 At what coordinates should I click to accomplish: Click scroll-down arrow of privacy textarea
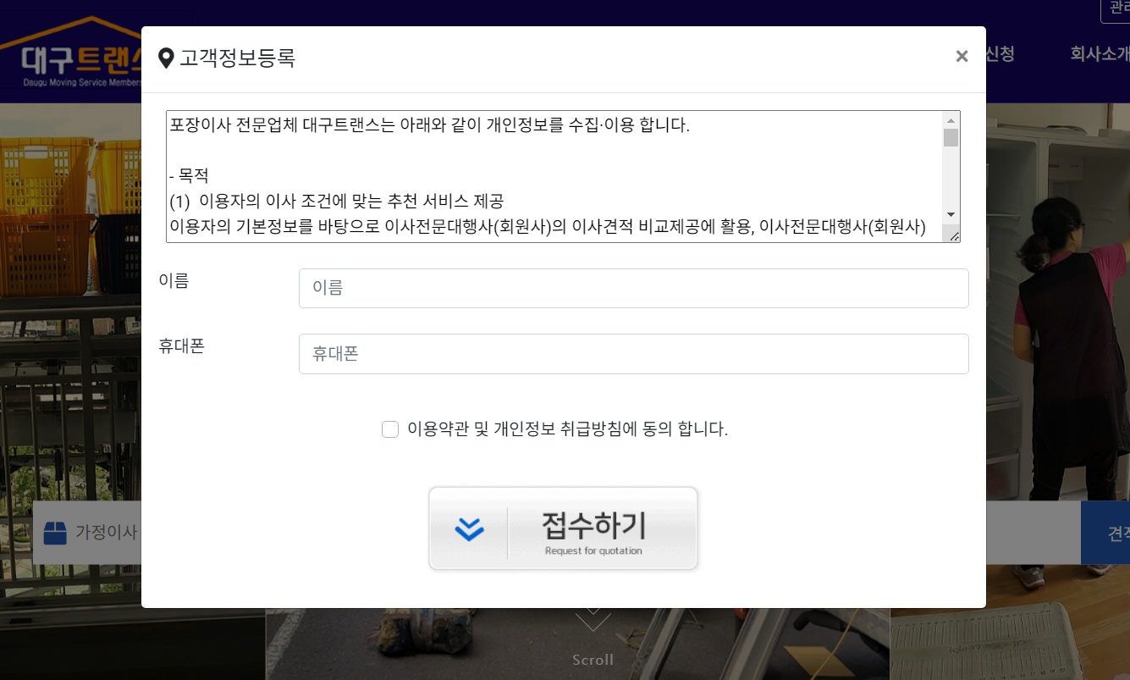(951, 215)
